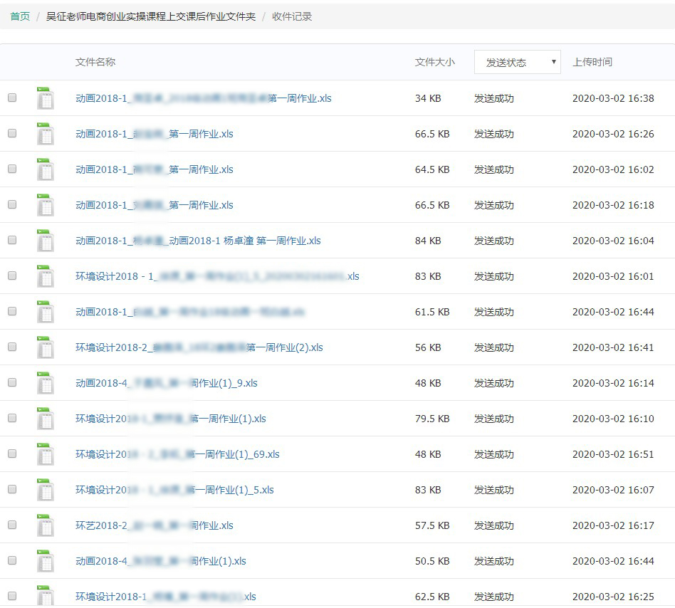Click spreadsheet icon of file uploaded 16:51
This screenshot has width=675, height=608.
click(46, 454)
